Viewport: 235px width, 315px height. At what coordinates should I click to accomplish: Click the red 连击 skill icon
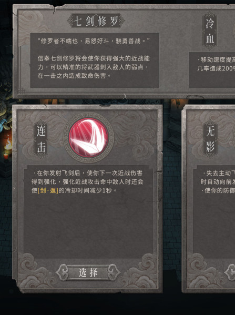(x=89, y=138)
